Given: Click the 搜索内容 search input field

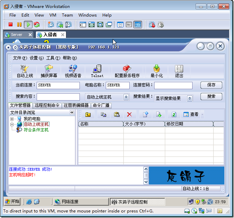Looking at the screenshot, I should pos(58,97).
